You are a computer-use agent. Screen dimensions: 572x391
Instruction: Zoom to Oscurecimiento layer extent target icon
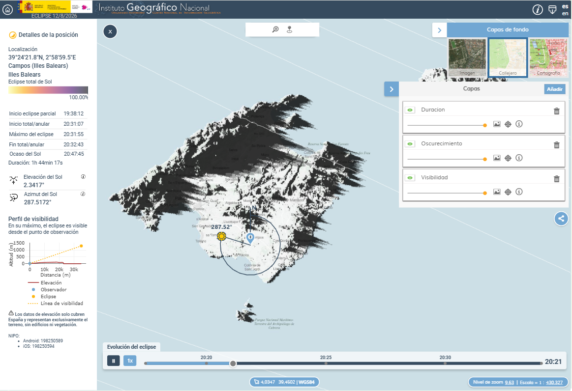pos(508,158)
